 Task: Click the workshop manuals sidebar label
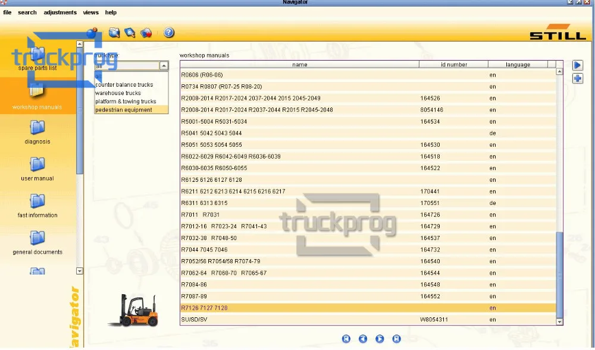tap(37, 107)
